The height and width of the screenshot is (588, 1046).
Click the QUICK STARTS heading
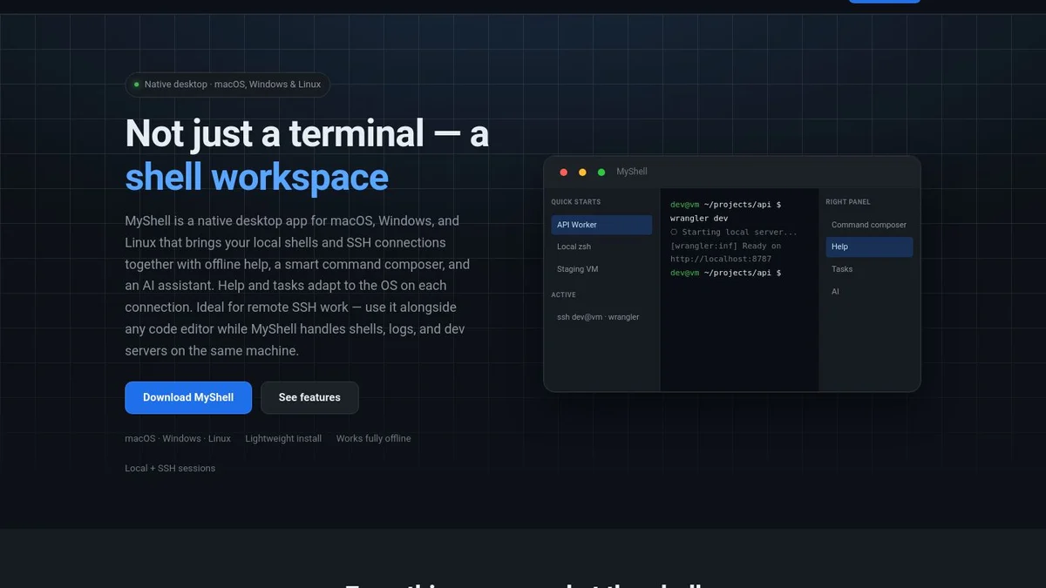click(x=576, y=202)
